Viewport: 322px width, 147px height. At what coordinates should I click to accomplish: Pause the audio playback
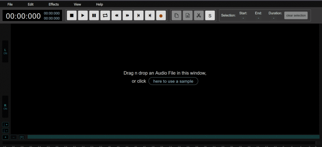tap(94, 15)
